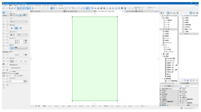Expand the 一覧表 folder in view map
Viewport: 201px width, 112px height.
pos(181,31)
